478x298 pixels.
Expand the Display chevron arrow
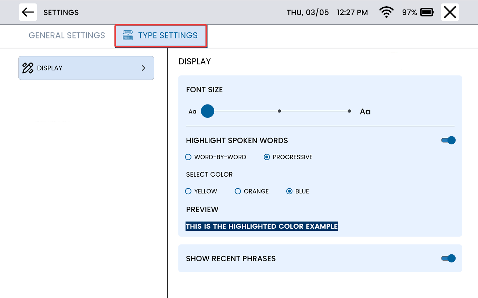[x=143, y=68]
